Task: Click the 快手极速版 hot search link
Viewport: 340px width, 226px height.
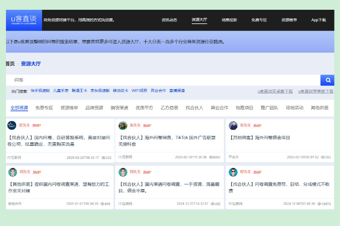Action: (40, 90)
